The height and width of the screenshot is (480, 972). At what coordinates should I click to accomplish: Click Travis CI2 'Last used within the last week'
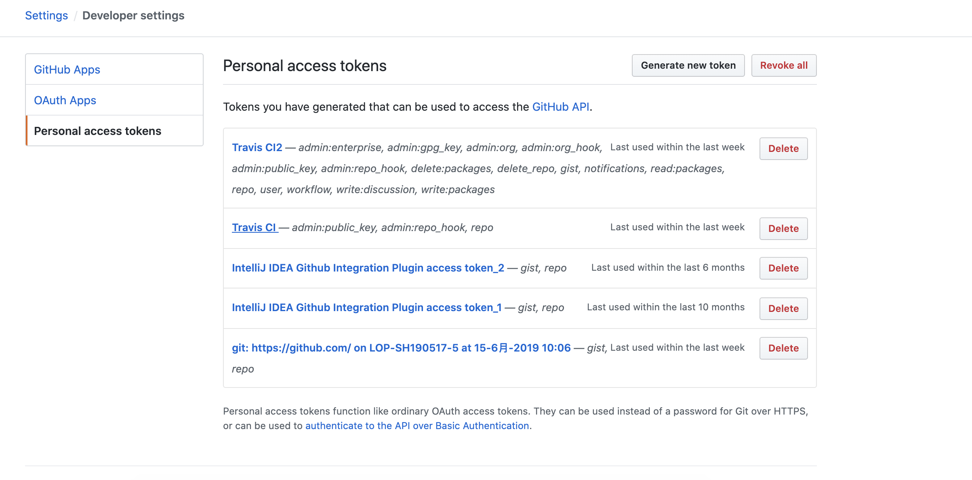coord(677,147)
